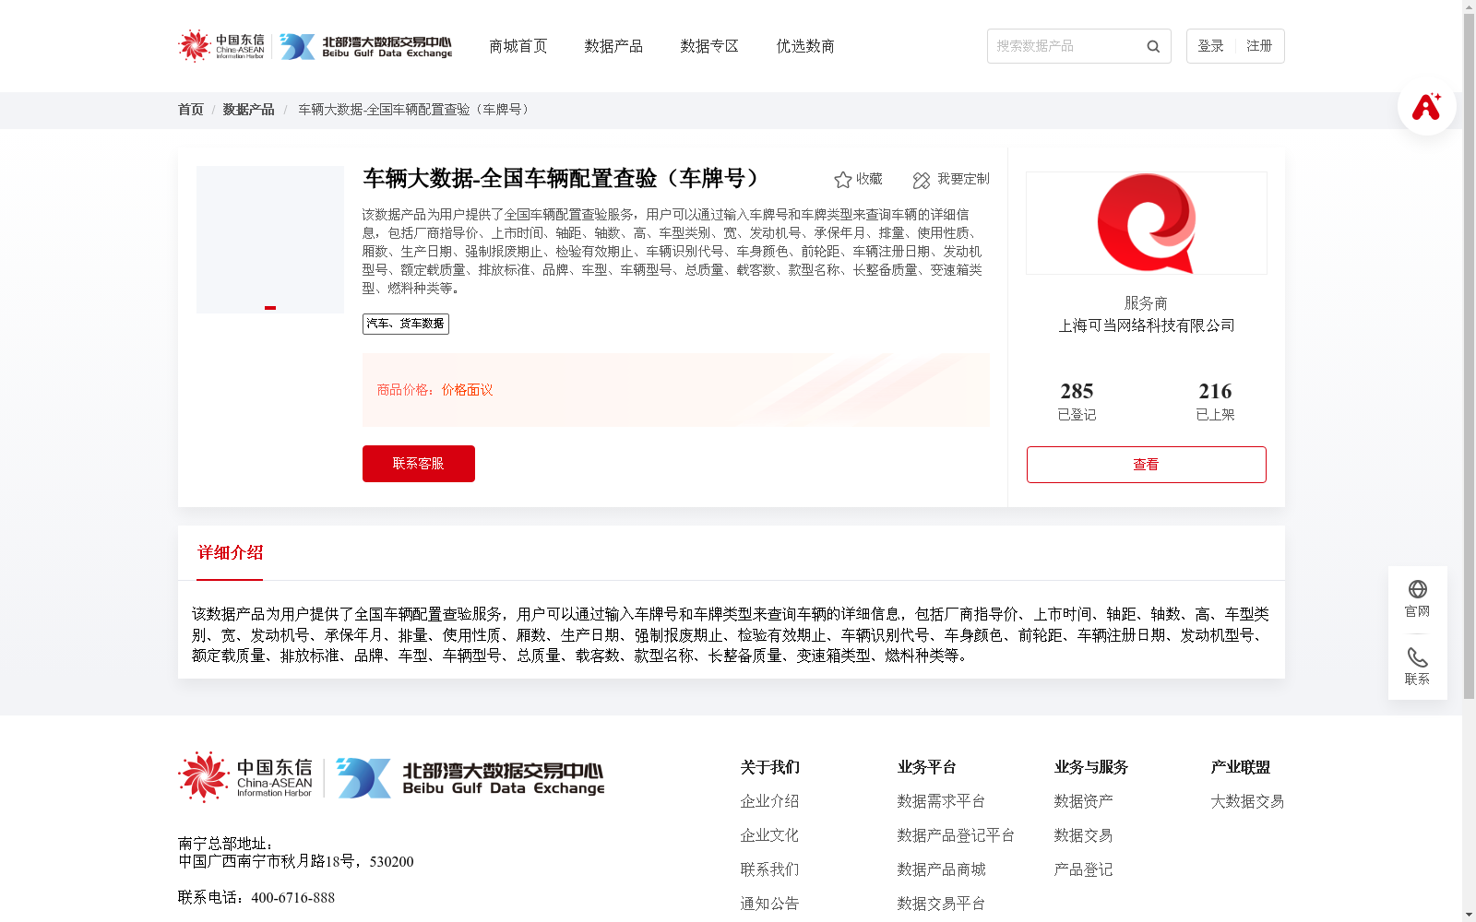Click the footer 中国东信 logo
This screenshot has width=1476, height=922.
point(245,776)
